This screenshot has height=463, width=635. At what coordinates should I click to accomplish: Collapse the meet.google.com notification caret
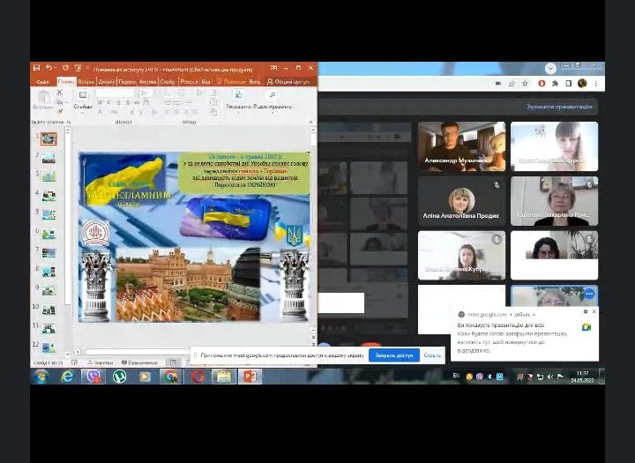[x=534, y=314]
